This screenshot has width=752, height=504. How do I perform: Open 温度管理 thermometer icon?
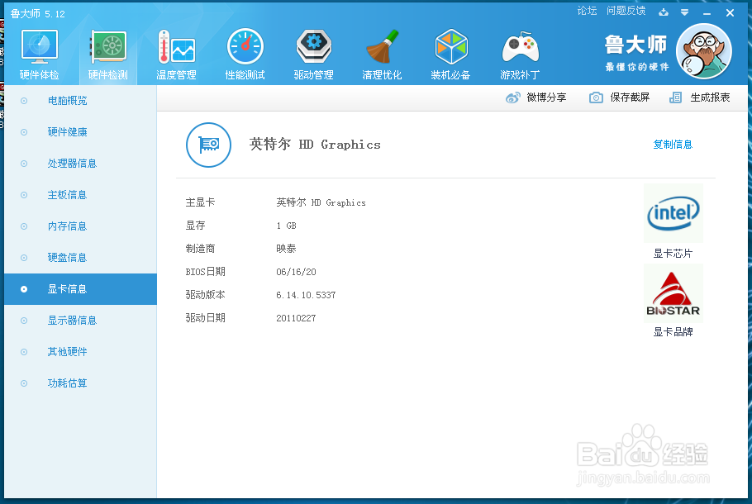[x=176, y=46]
